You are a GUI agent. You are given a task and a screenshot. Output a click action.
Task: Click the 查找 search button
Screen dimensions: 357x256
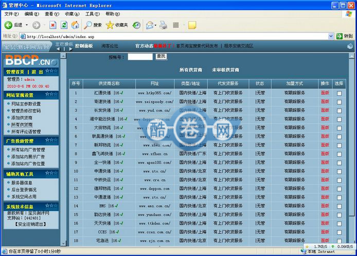tap(161, 56)
